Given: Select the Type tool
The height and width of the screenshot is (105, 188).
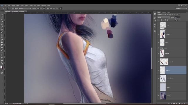Looking at the screenshot, I should [x=2, y=52].
